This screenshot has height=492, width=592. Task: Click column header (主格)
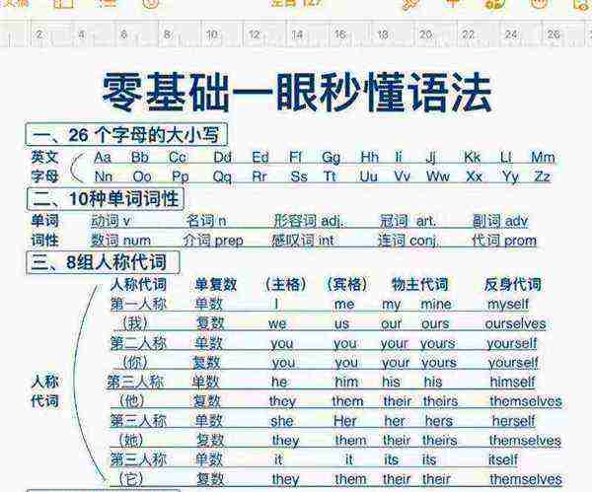coord(285,284)
